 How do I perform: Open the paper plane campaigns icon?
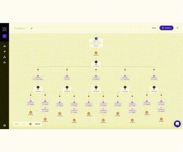5,51
